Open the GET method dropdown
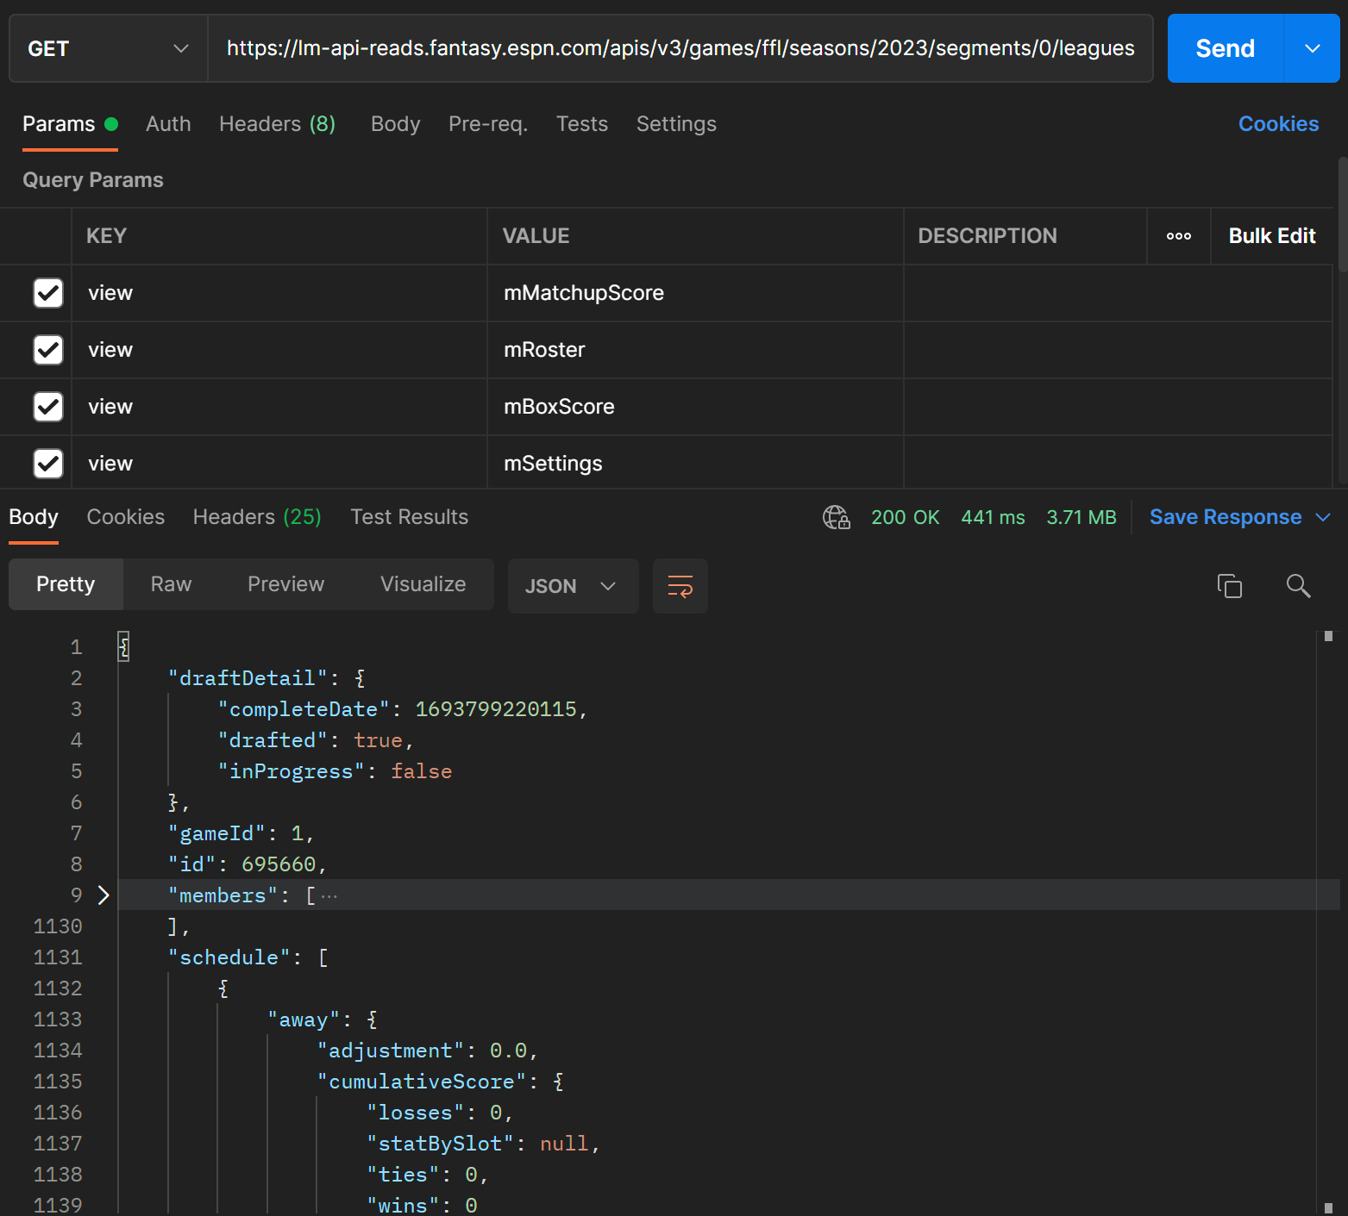 pyautogui.click(x=108, y=48)
